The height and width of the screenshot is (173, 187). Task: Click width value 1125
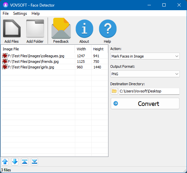[81, 62]
